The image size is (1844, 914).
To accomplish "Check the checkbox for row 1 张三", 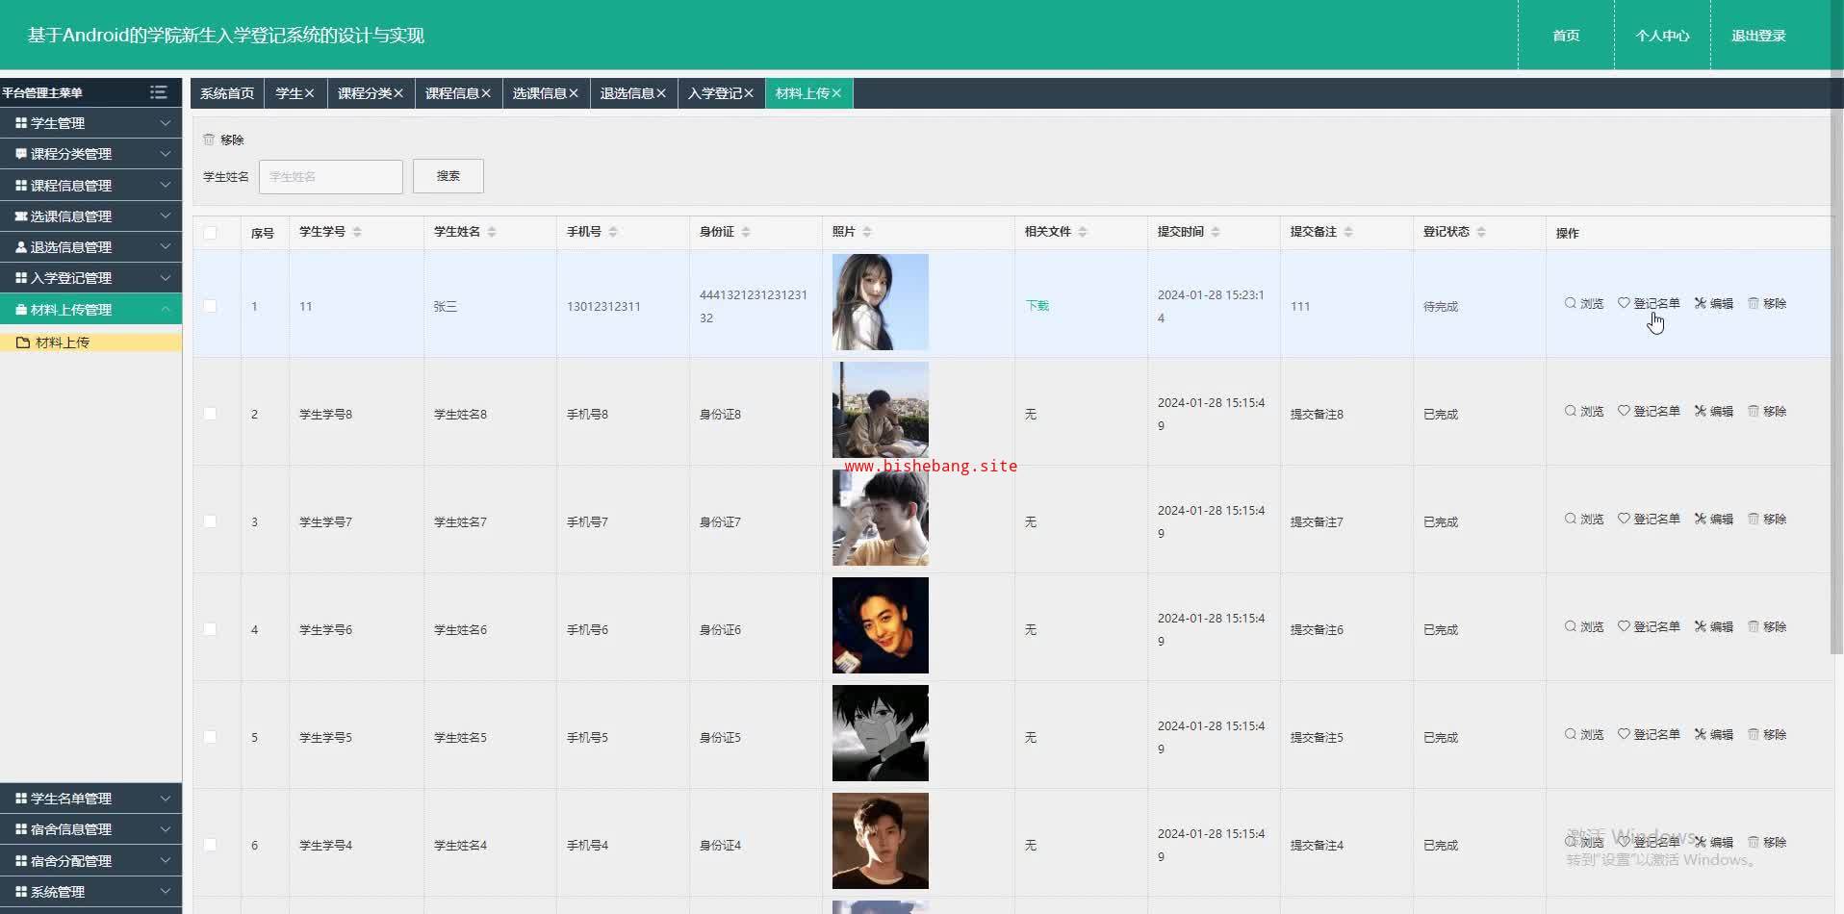I will pyautogui.click(x=210, y=306).
